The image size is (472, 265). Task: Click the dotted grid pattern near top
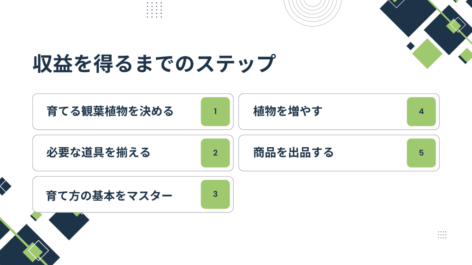(154, 10)
